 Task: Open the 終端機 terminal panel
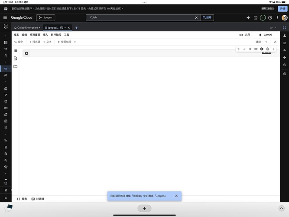point(38,199)
